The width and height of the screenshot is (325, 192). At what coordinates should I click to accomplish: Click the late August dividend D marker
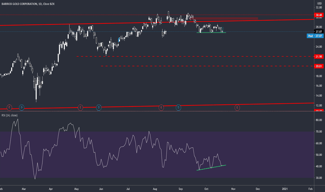click(x=179, y=108)
